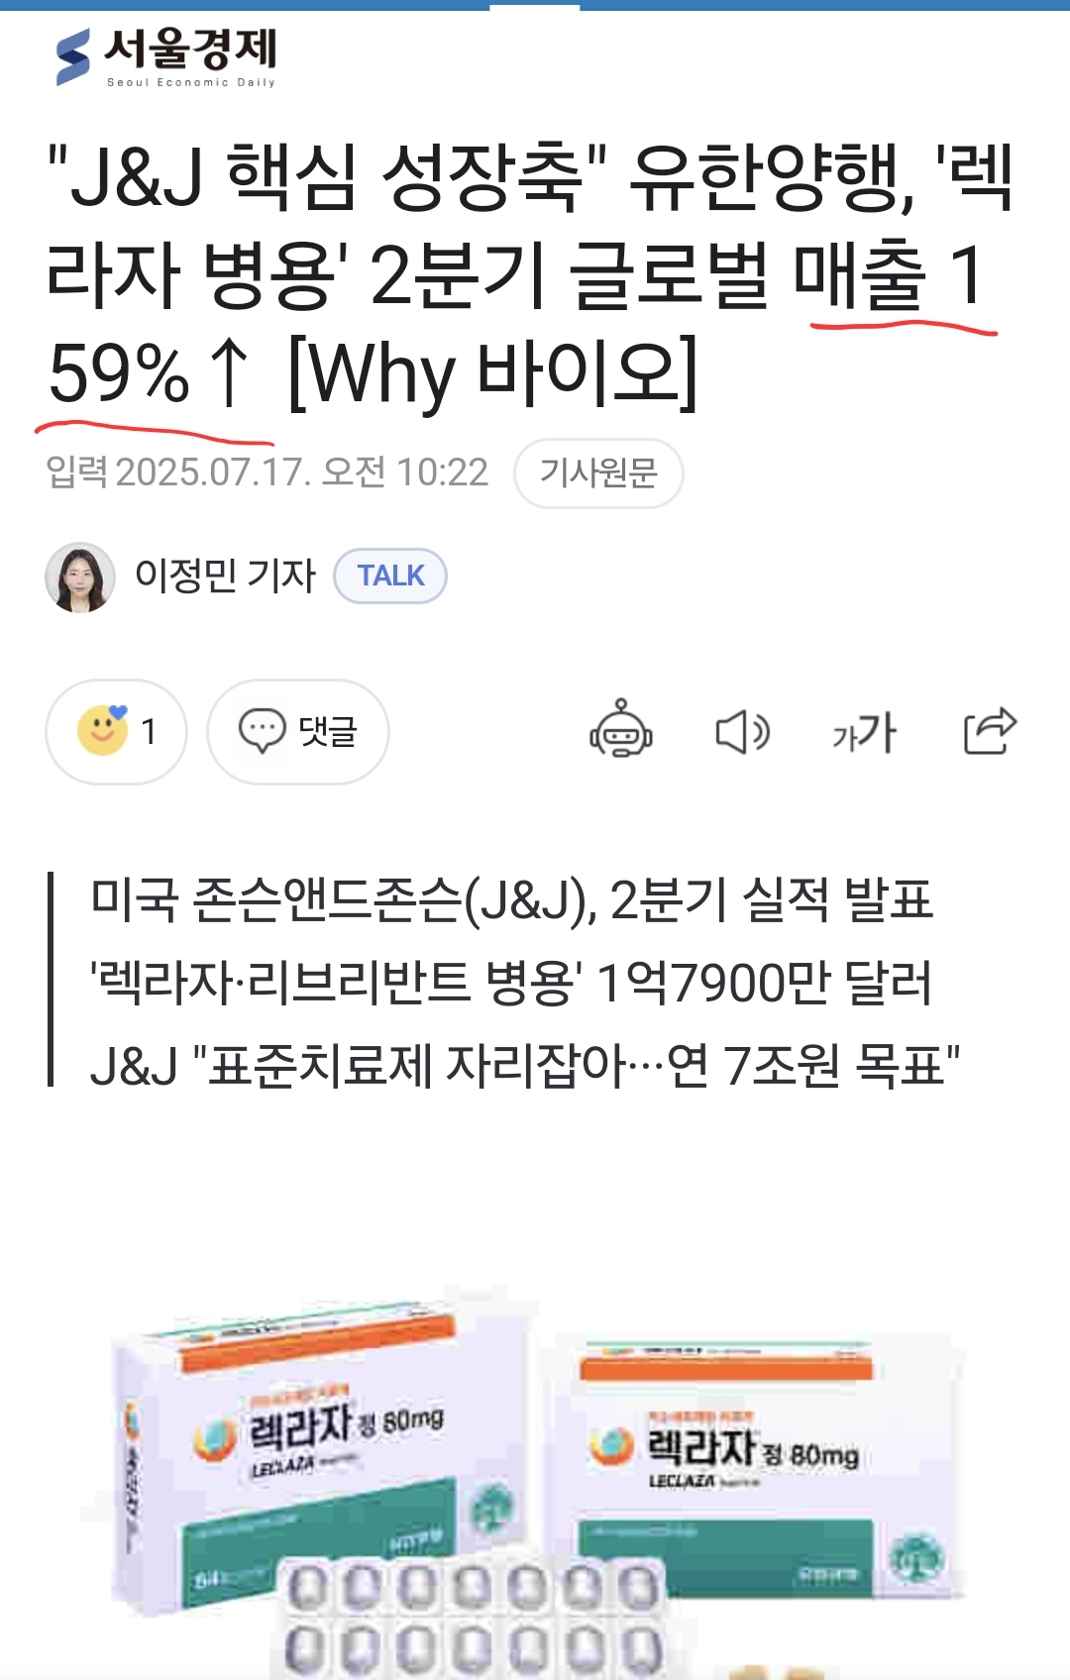Select the 이정민 기자 reporter name
1070x1680 pixels.
[x=225, y=576]
